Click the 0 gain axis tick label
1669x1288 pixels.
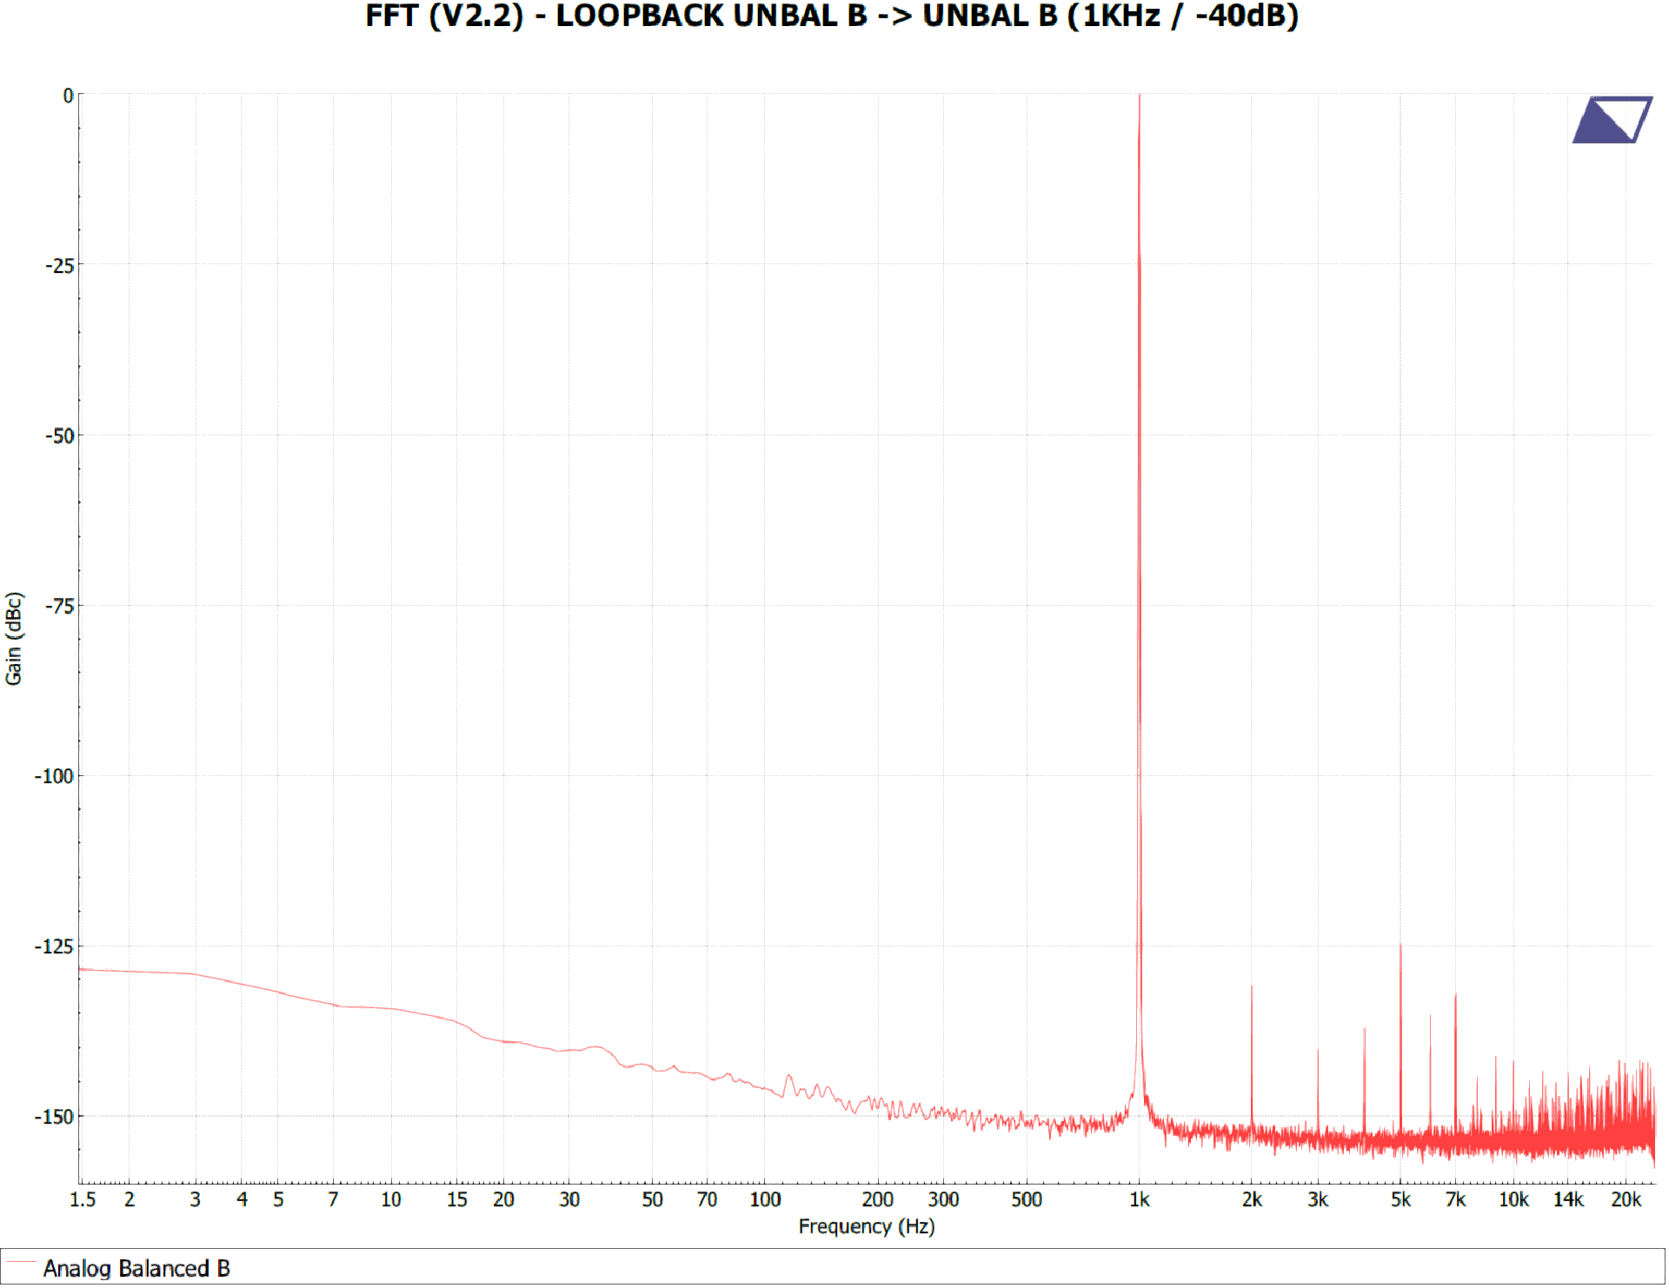coord(69,96)
